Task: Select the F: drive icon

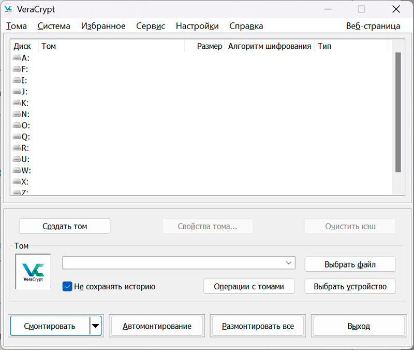Action: point(17,69)
